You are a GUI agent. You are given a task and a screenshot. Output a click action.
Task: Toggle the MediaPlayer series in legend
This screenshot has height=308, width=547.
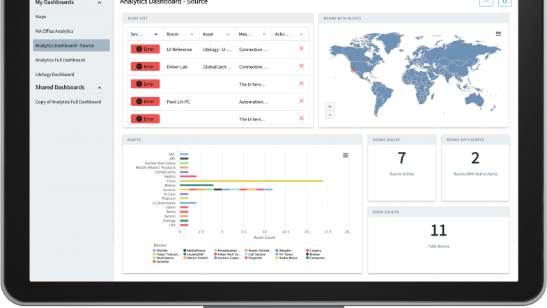pyautogui.click(x=194, y=250)
